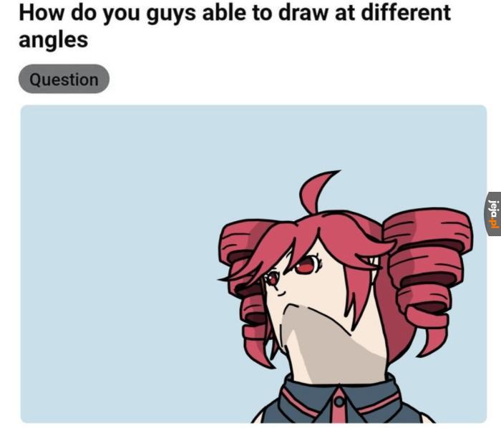Click the round button on the shirt collar

pos(339,401)
